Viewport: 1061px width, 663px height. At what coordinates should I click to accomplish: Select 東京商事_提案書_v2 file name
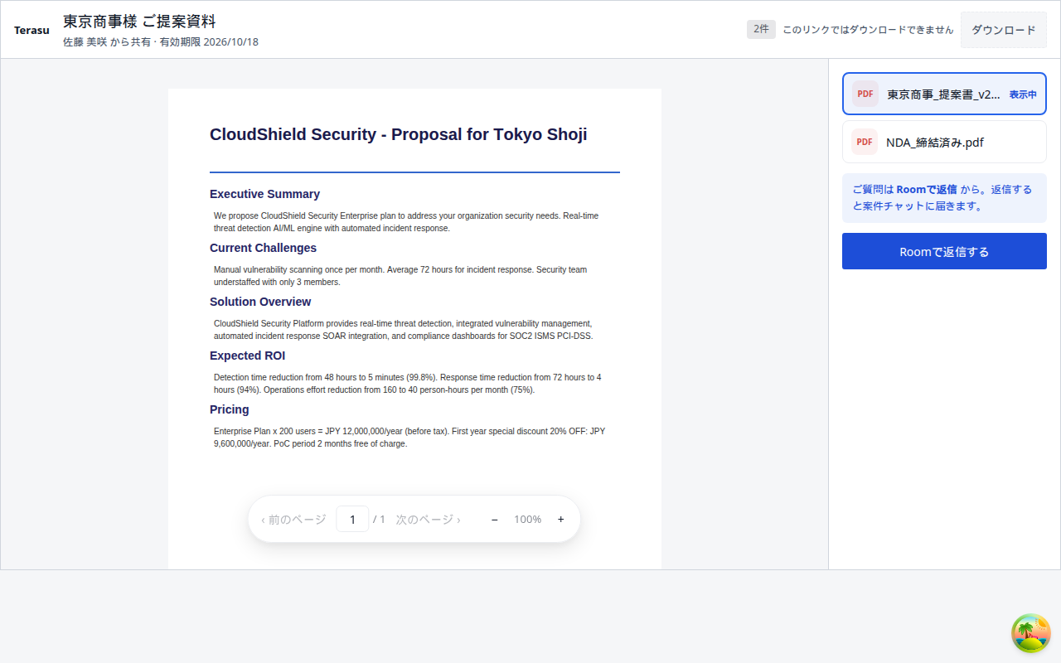pyautogui.click(x=944, y=94)
